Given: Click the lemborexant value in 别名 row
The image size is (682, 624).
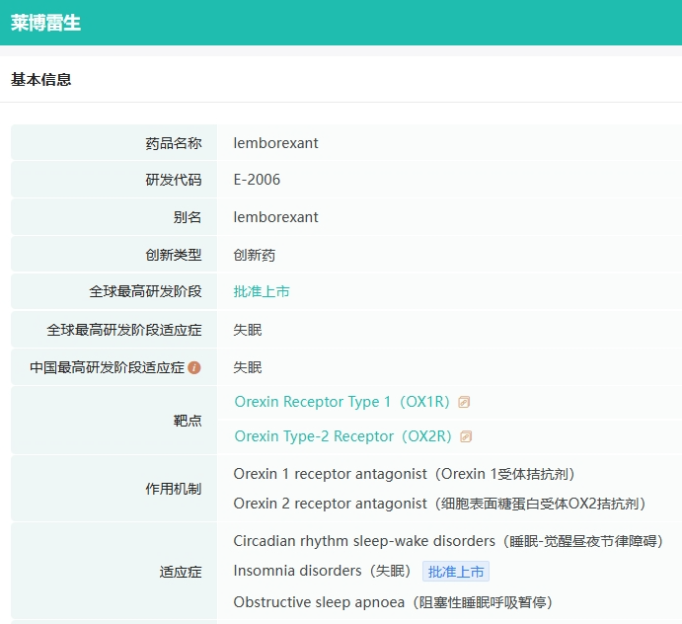Looking at the screenshot, I should 275,217.
